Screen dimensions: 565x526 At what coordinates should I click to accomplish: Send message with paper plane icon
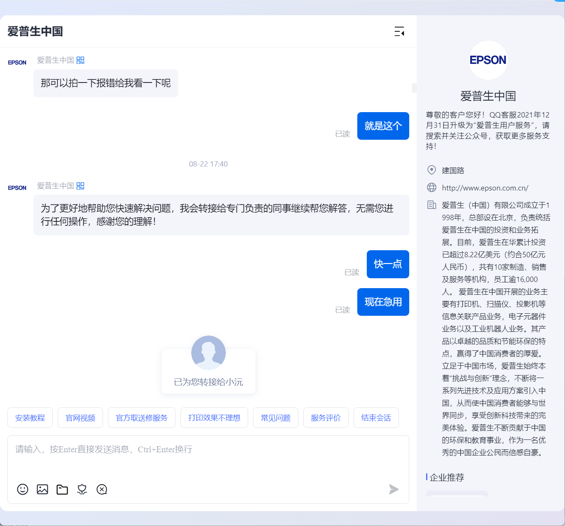(x=394, y=489)
